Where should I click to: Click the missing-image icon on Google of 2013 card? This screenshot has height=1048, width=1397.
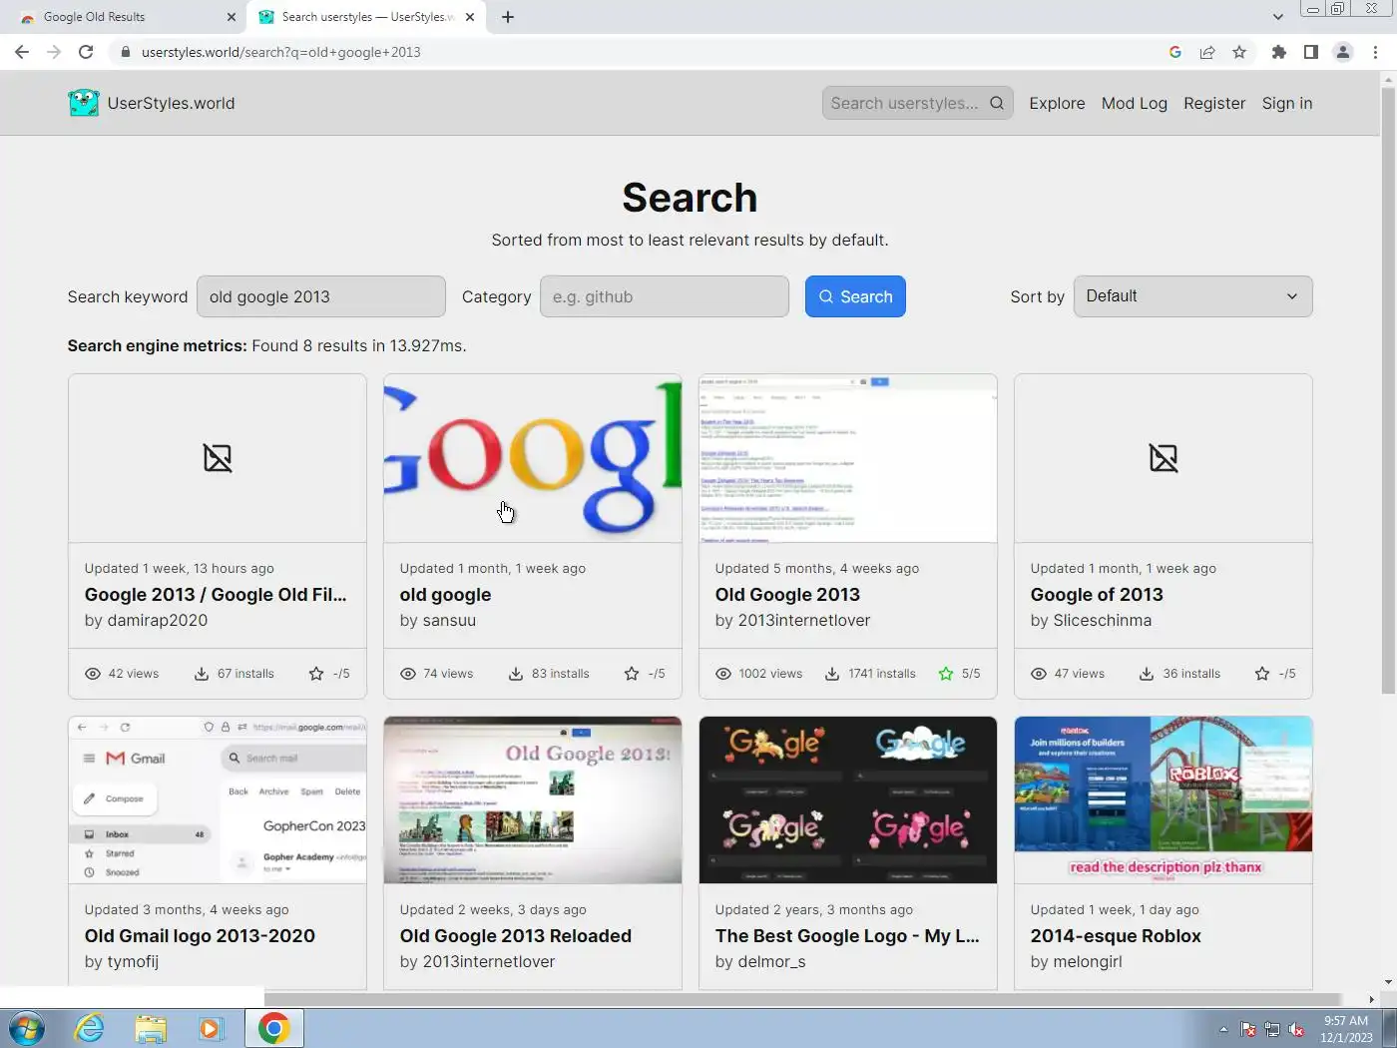tap(1164, 458)
